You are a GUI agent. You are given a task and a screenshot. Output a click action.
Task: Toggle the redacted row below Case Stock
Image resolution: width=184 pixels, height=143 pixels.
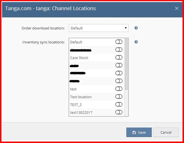[x=119, y=65]
